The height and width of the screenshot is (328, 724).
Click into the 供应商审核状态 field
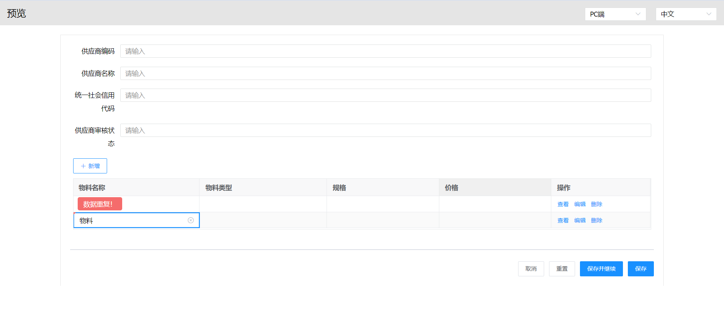[x=385, y=130]
